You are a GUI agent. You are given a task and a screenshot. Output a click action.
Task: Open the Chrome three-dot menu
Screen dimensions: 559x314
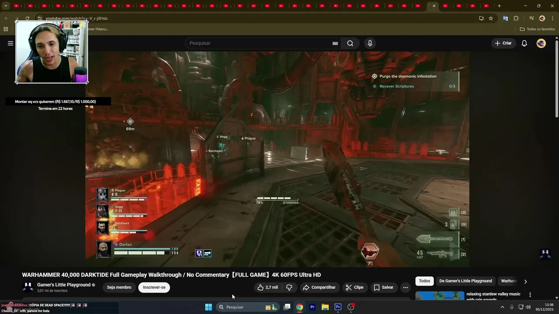click(553, 18)
